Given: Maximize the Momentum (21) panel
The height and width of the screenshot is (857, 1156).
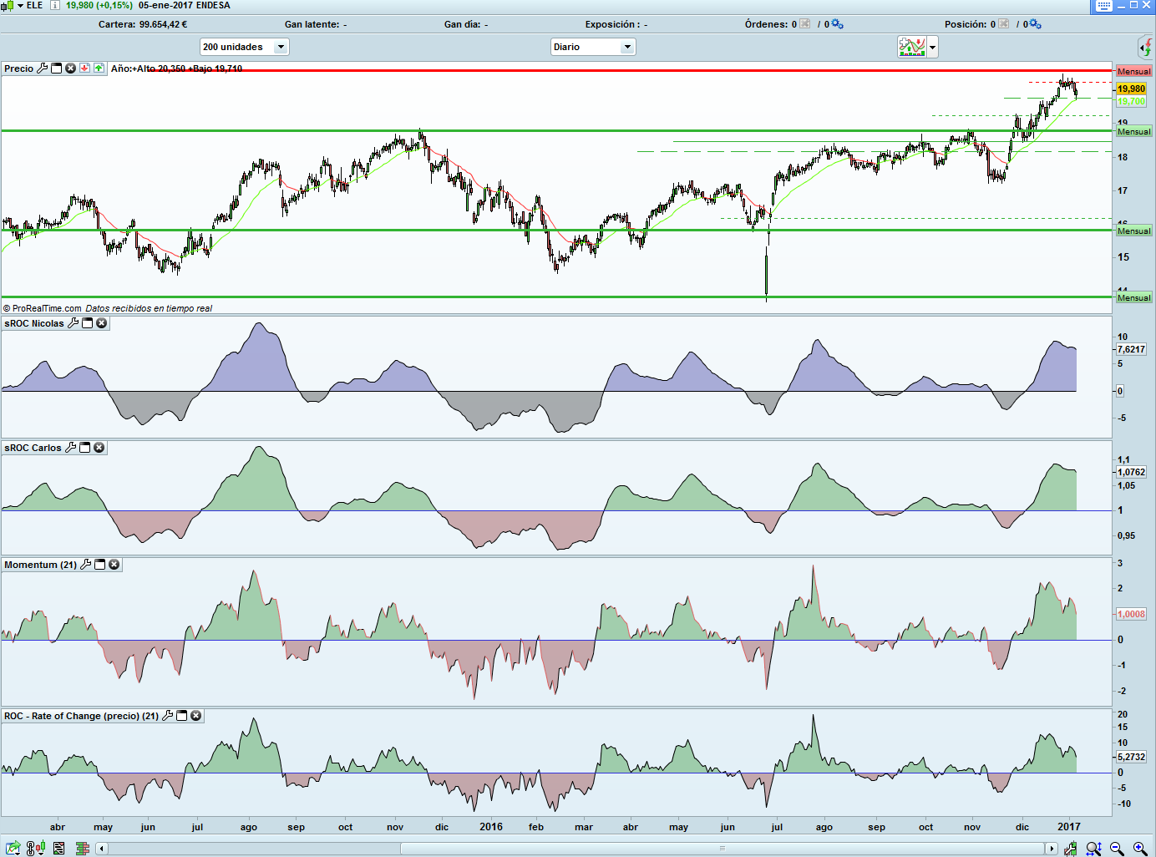Looking at the screenshot, I should (x=100, y=565).
